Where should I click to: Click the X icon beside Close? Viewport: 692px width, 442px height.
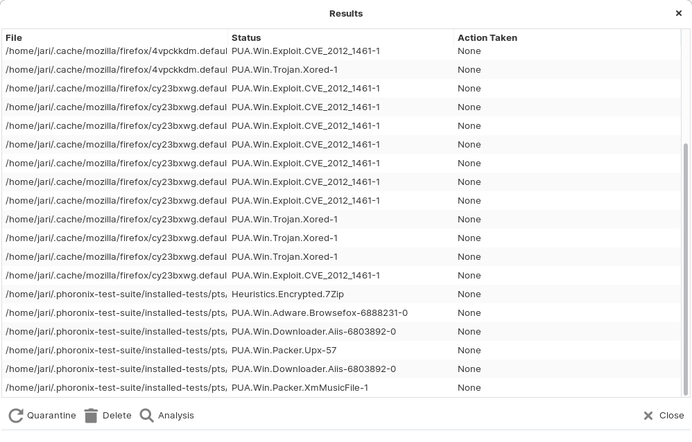(648, 416)
